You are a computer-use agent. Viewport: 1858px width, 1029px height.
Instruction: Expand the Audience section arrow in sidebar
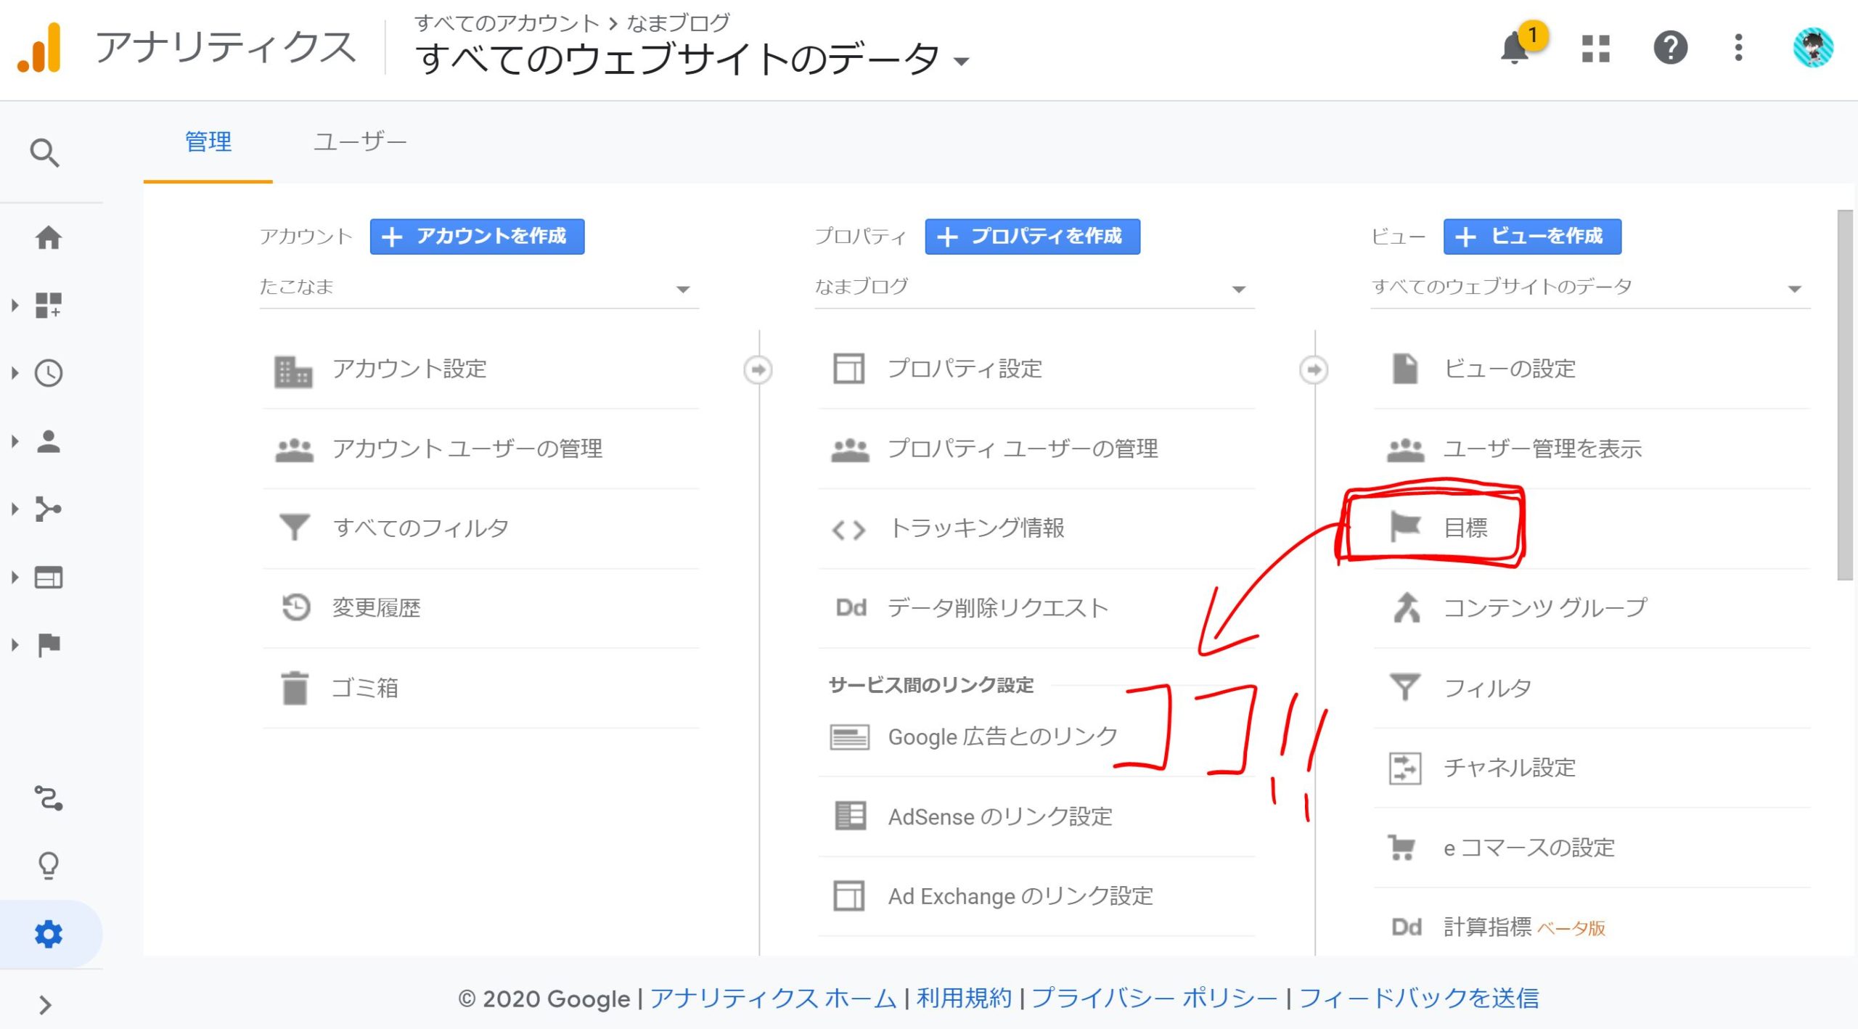[15, 441]
